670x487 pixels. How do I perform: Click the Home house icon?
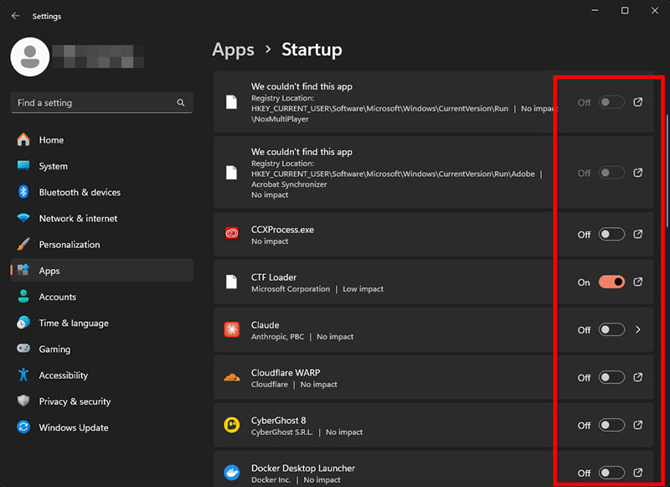point(23,140)
